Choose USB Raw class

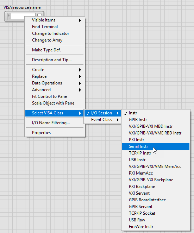pos(156,220)
